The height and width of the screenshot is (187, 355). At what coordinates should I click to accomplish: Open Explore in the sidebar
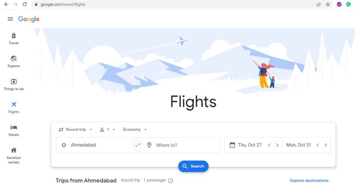pos(14,61)
